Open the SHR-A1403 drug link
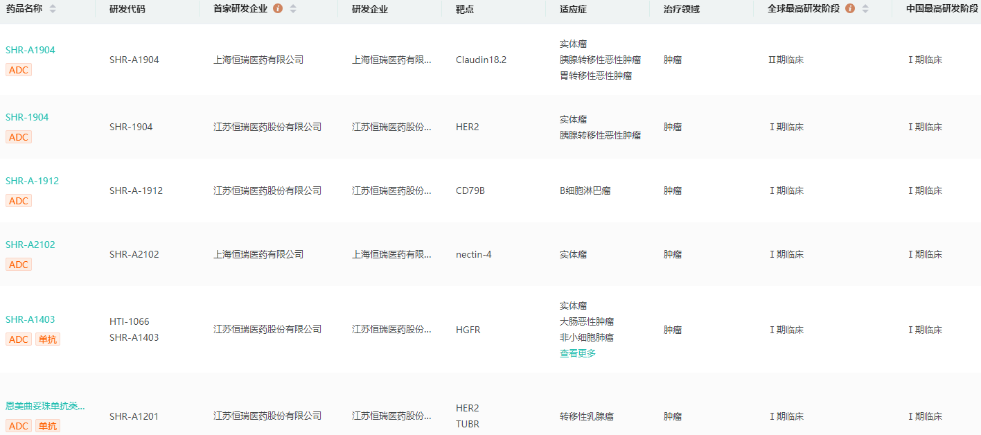This screenshot has height=435, width=981. [x=30, y=319]
